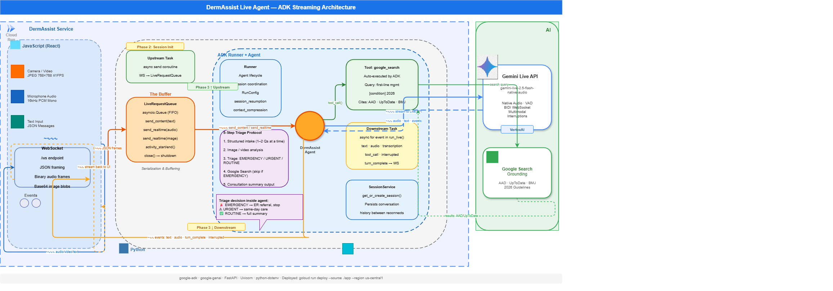Click the results: AAD/UpToDate arrow label

[461, 216]
